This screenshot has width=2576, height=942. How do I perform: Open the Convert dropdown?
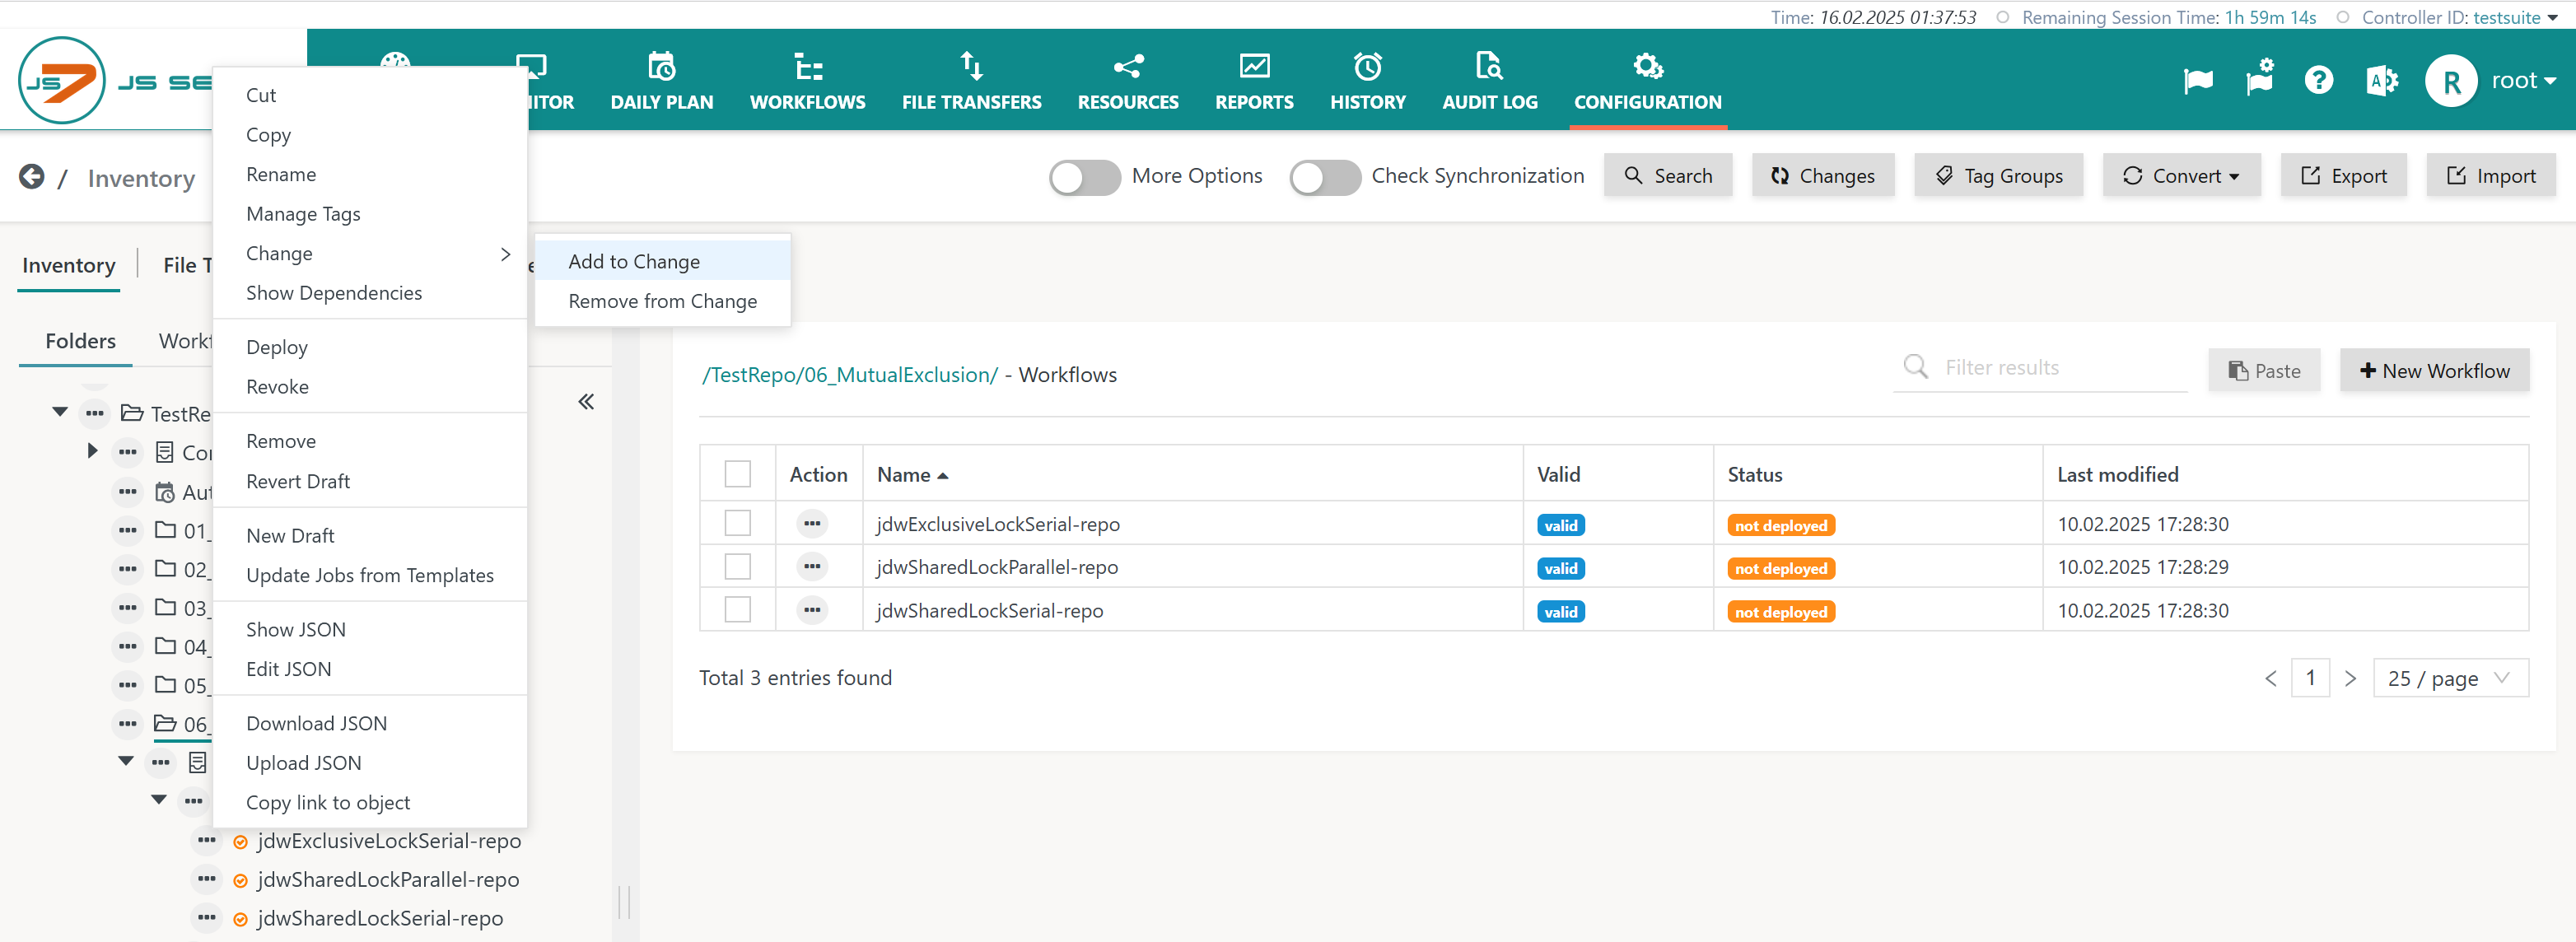pyautogui.click(x=2181, y=176)
